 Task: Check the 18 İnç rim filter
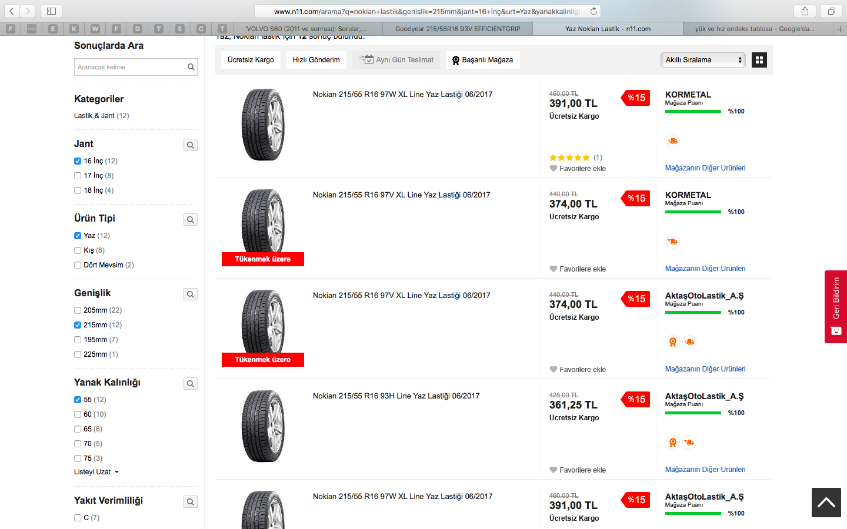(78, 190)
